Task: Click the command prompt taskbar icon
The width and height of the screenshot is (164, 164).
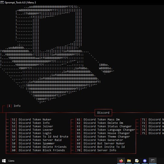Action: click(153, 161)
